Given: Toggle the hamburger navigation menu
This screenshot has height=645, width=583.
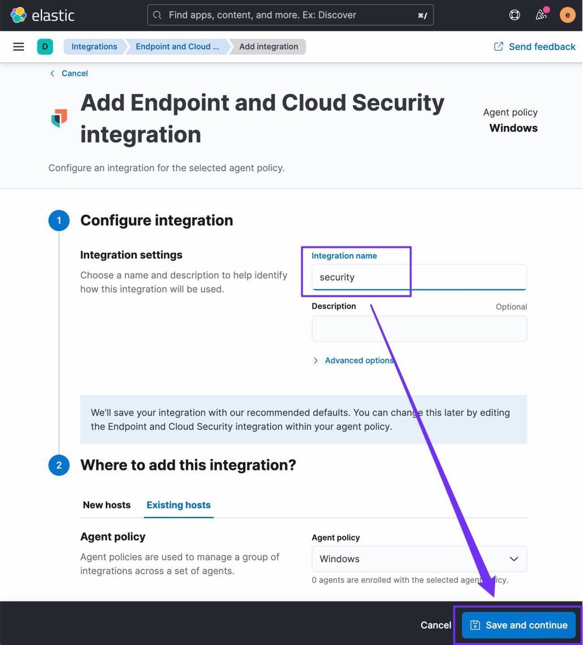Looking at the screenshot, I should [x=18, y=47].
